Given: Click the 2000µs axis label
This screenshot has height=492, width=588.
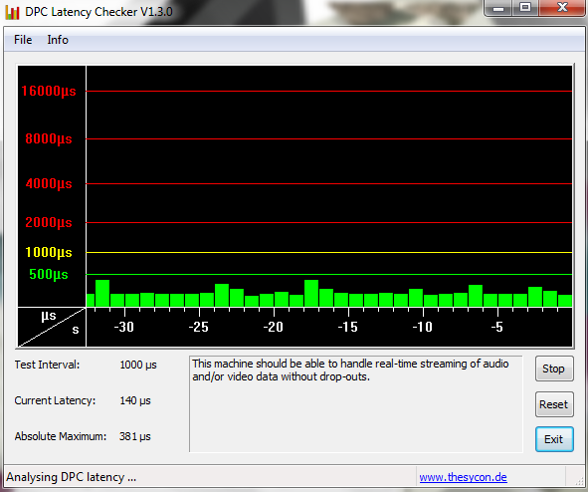Looking at the screenshot, I should coord(49,222).
